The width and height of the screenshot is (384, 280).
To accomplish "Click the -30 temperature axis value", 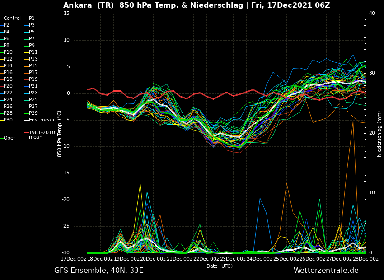I will pos(66,253).
